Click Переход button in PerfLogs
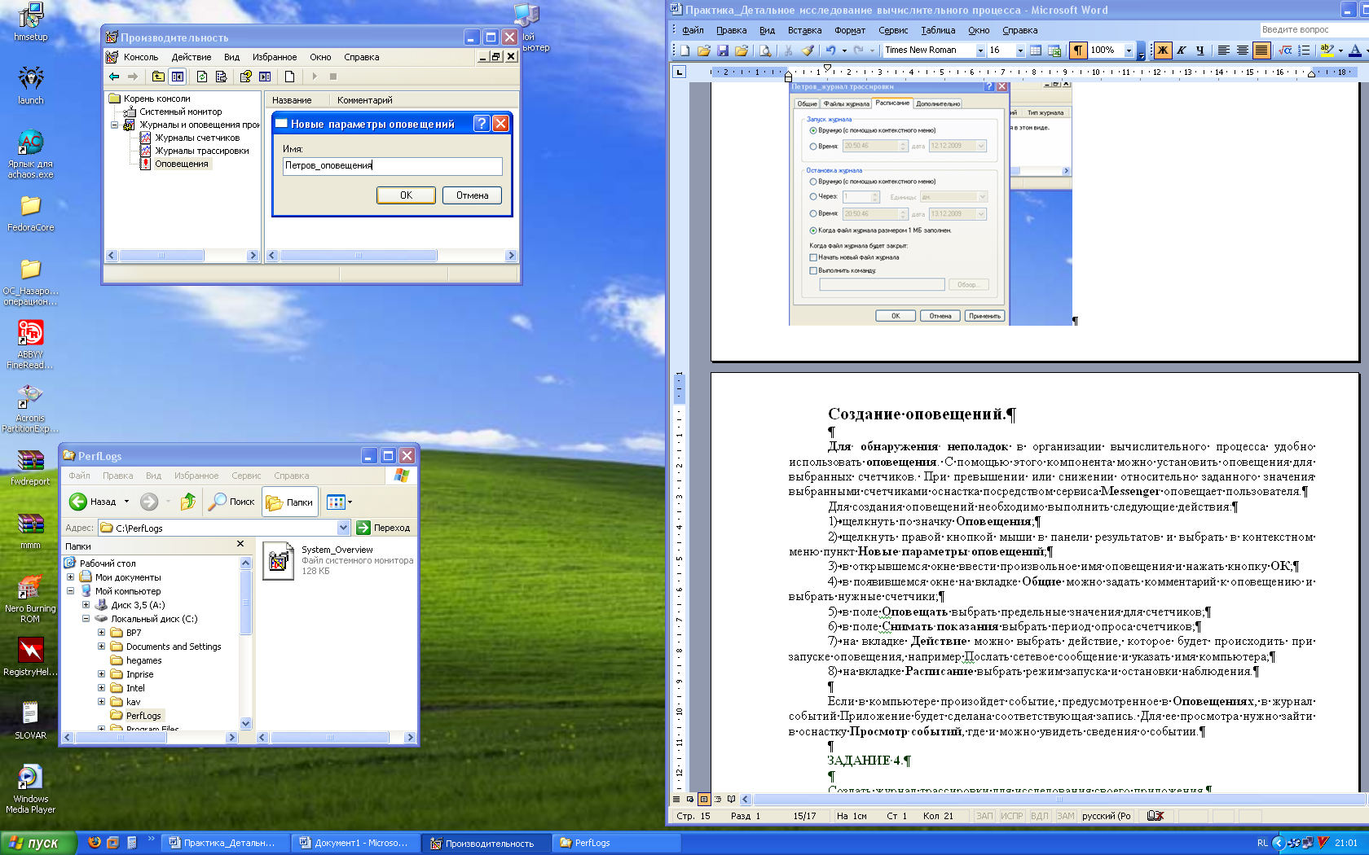 (x=384, y=528)
